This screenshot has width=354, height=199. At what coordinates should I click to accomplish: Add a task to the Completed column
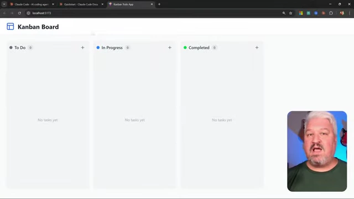coord(257,48)
